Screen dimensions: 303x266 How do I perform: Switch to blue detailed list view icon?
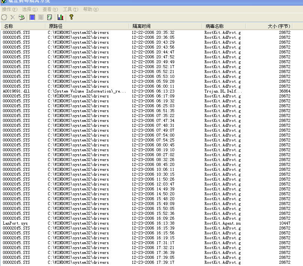(32, 17)
